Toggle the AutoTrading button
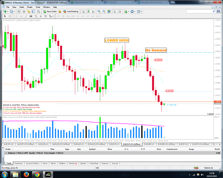Screen dimensions: 223x178 [71, 11]
